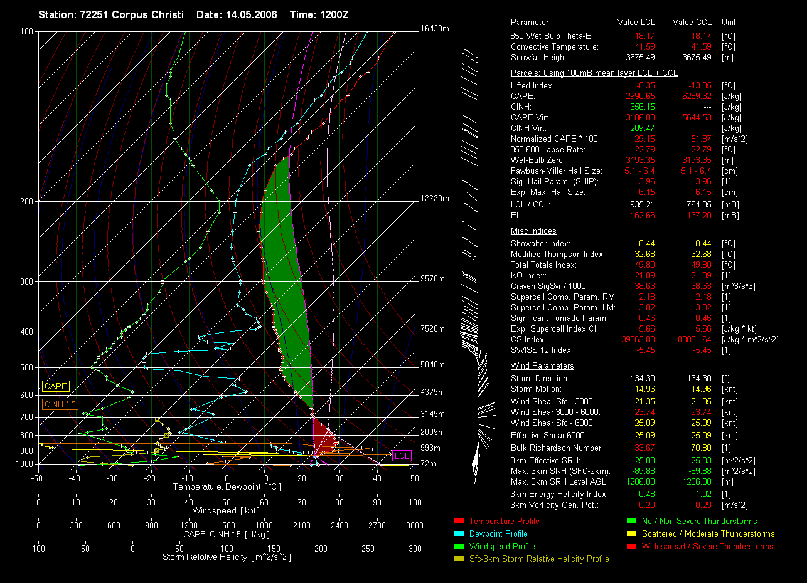
Task: Click the 'Value CCL' column header
Action: pyautogui.click(x=692, y=23)
